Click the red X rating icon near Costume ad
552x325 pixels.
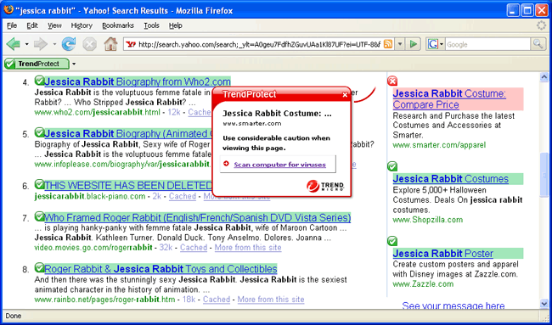pyautogui.click(x=392, y=81)
